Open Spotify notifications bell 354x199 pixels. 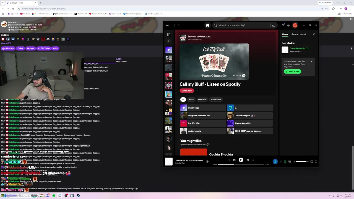click(283, 25)
